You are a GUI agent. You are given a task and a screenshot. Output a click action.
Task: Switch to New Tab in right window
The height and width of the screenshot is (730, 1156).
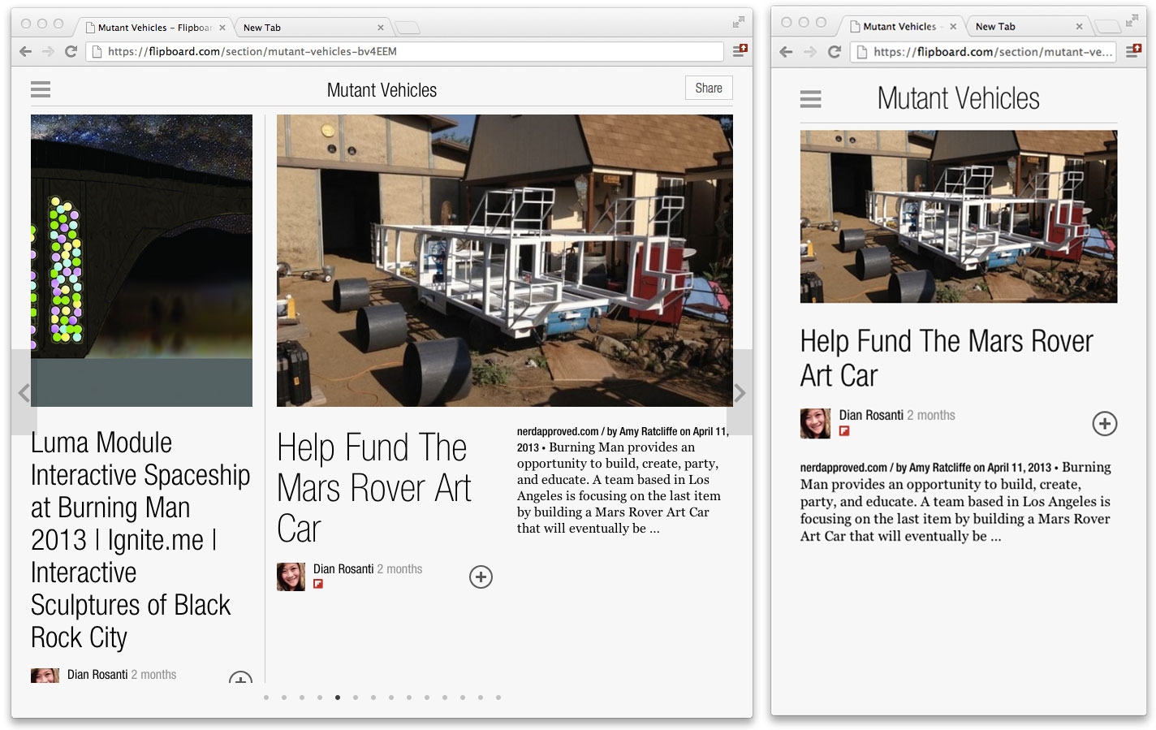[x=1028, y=27]
